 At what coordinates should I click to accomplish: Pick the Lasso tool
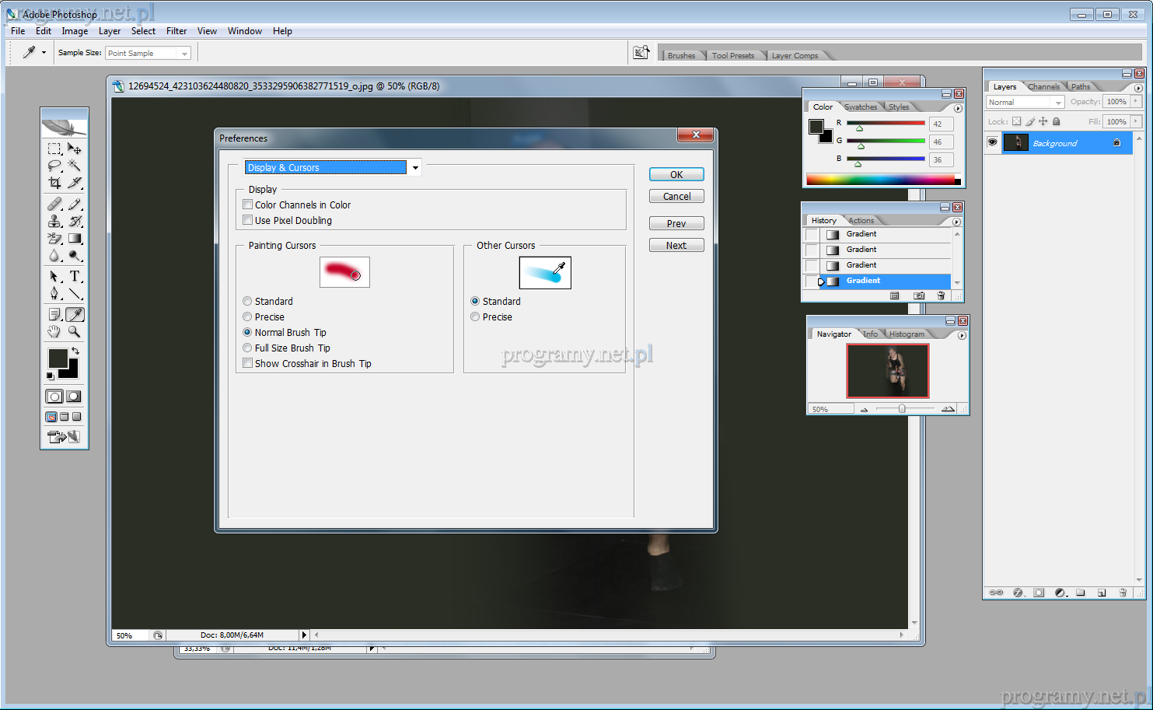pyautogui.click(x=54, y=166)
